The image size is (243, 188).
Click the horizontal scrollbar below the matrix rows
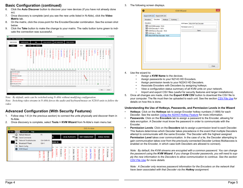[x=60, y=86]
